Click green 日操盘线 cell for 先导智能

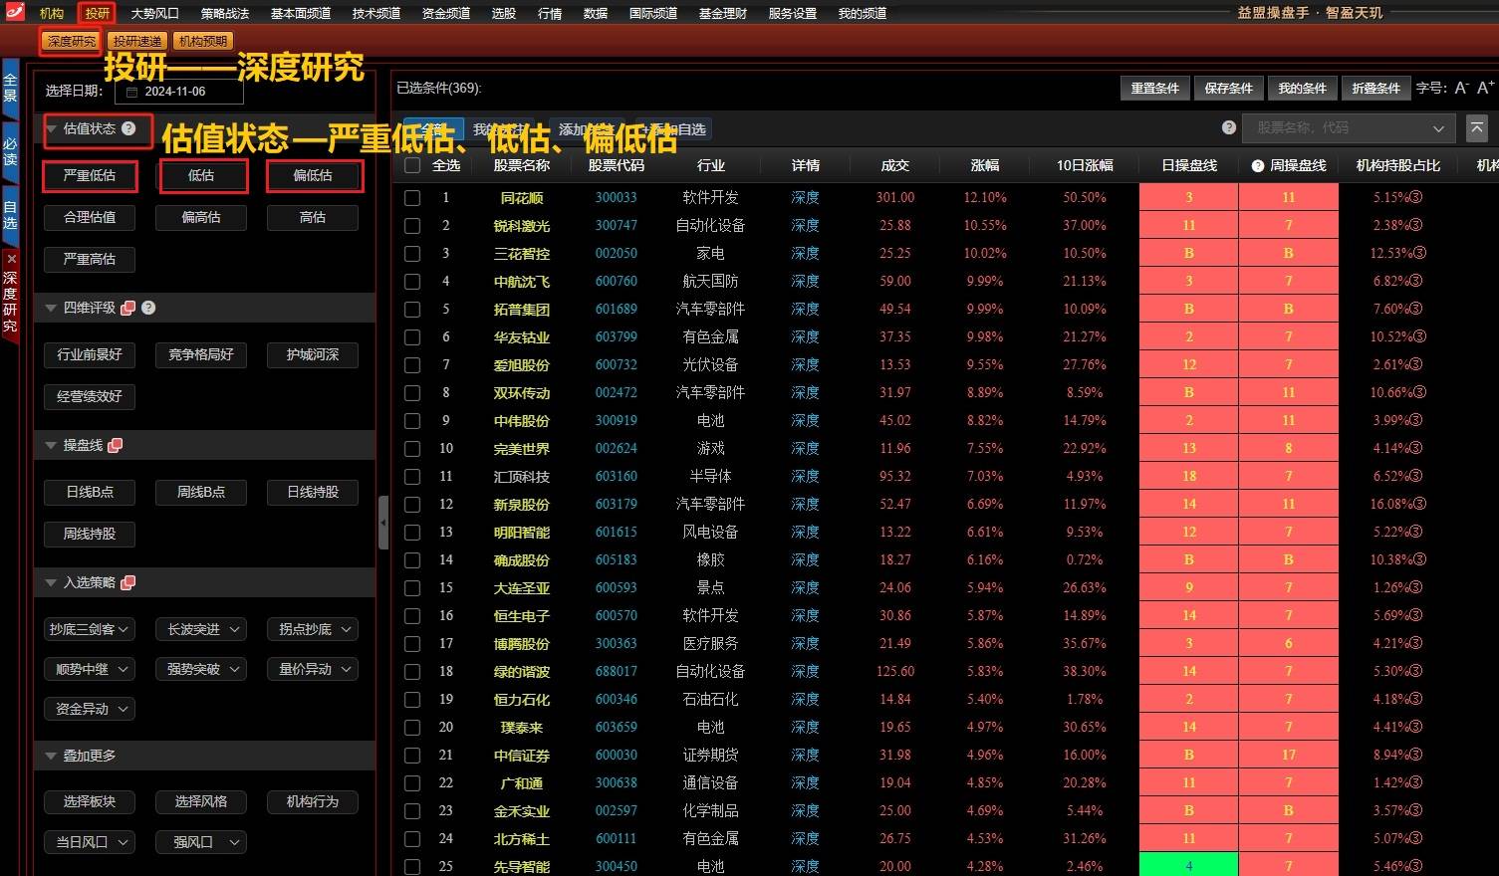1188,866
